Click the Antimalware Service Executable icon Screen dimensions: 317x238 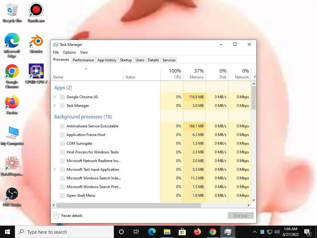[62, 126]
